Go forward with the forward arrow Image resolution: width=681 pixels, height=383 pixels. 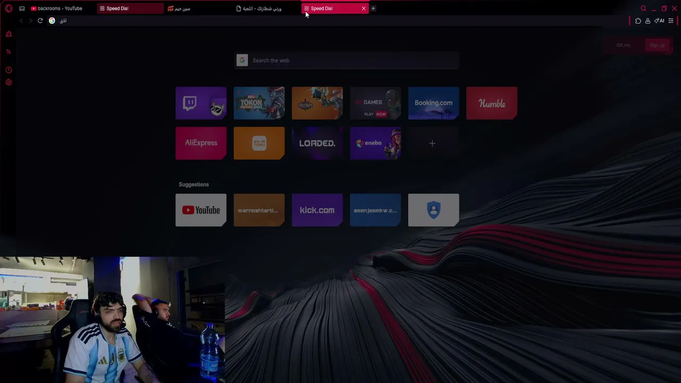pos(30,21)
